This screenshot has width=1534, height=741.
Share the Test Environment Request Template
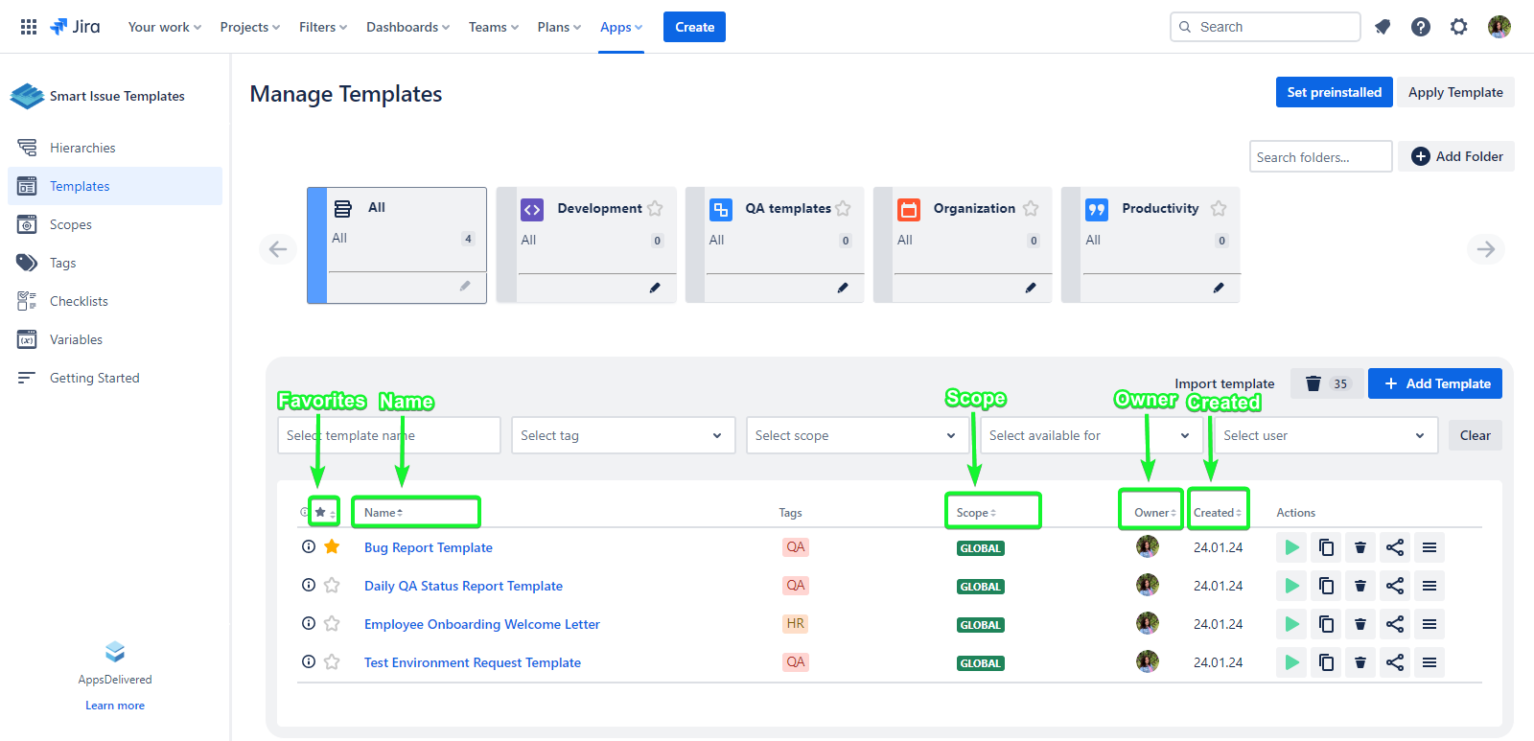click(1395, 662)
